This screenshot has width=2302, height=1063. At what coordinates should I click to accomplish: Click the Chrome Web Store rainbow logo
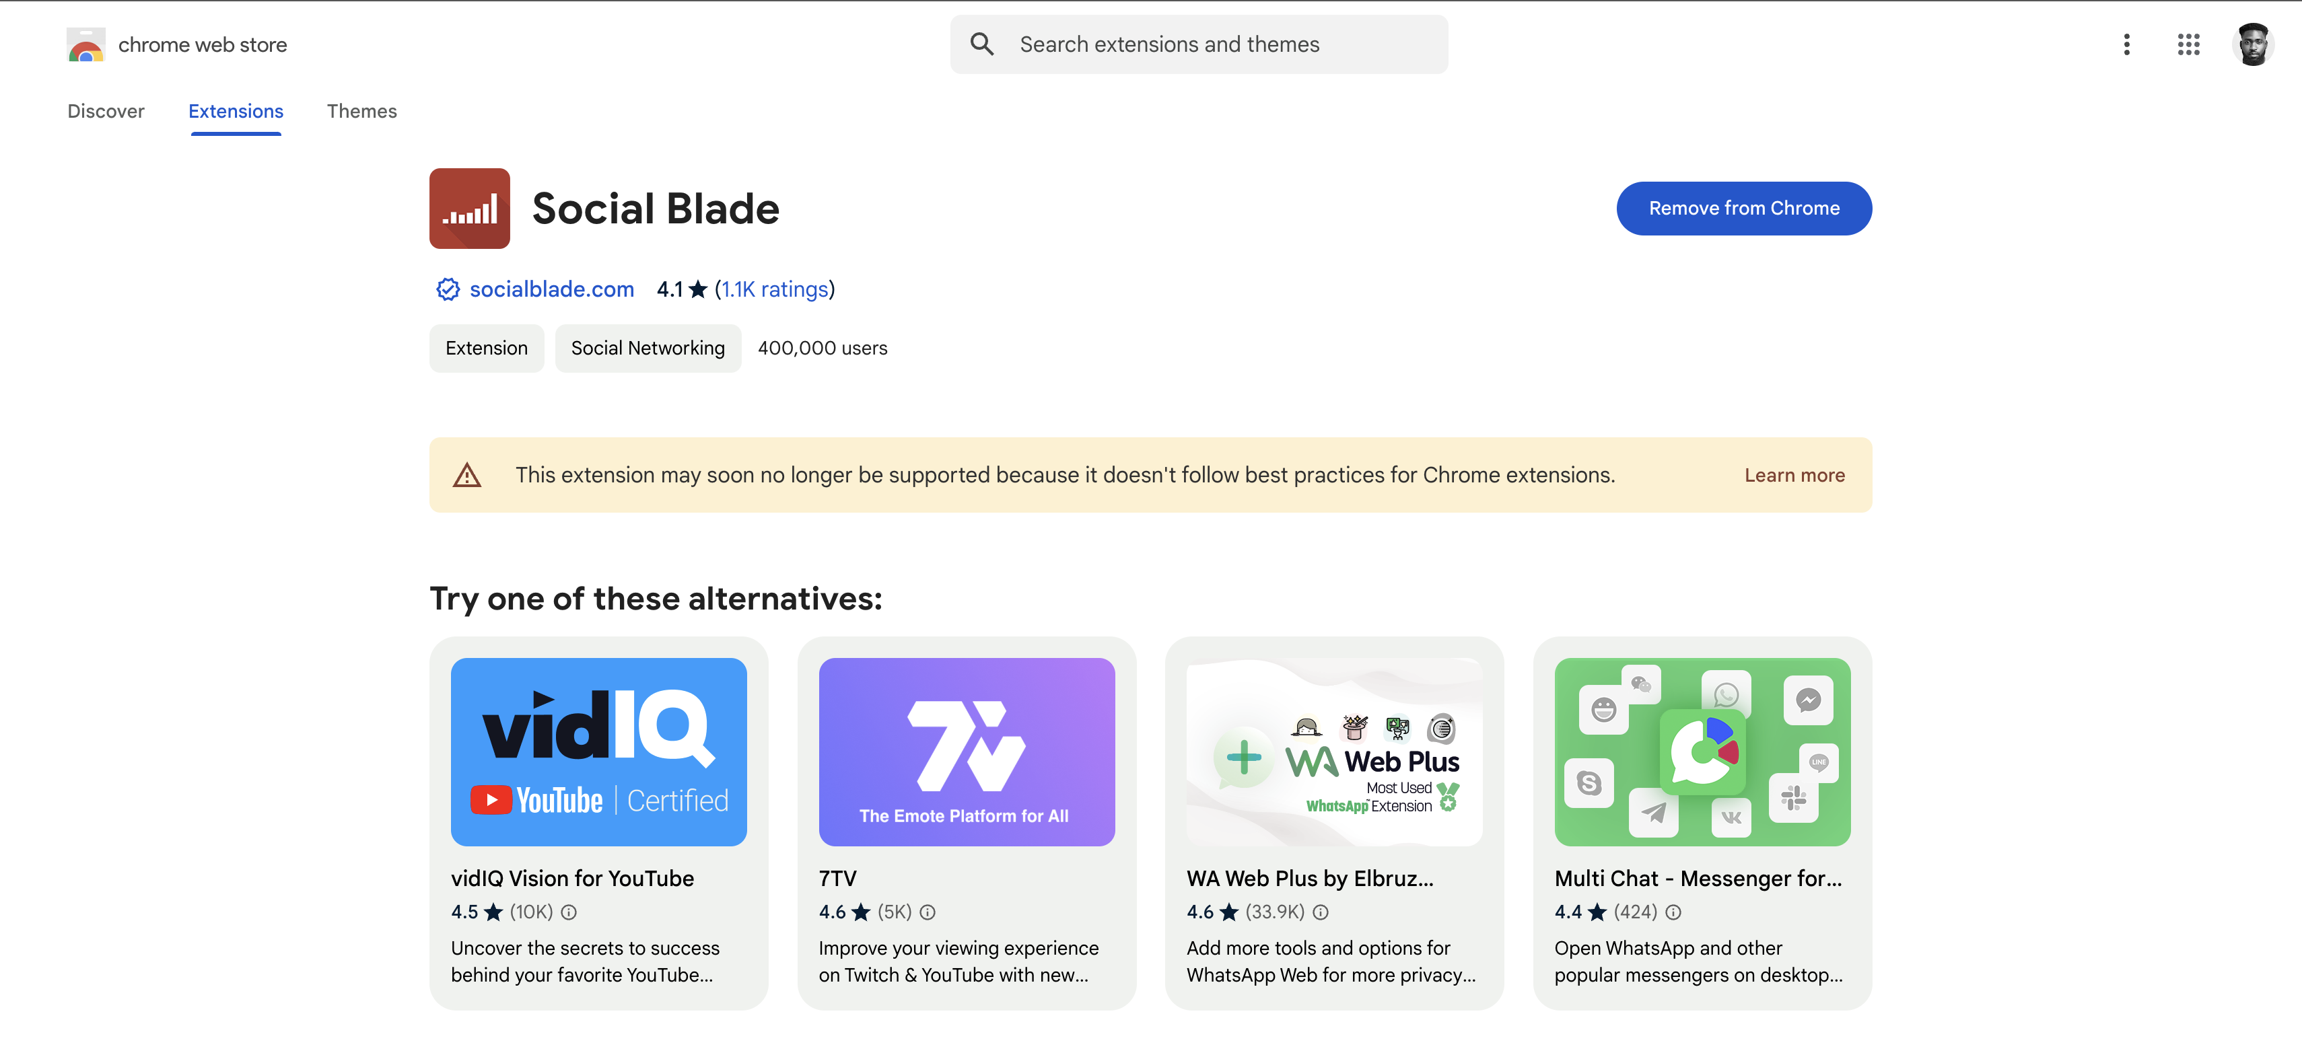83,42
